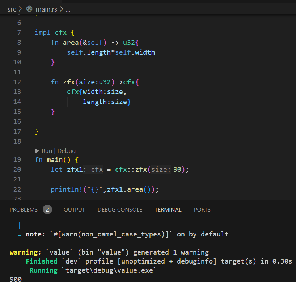Switch to the OUTPUT tab
This screenshot has height=282, width=296.
coord(74,210)
